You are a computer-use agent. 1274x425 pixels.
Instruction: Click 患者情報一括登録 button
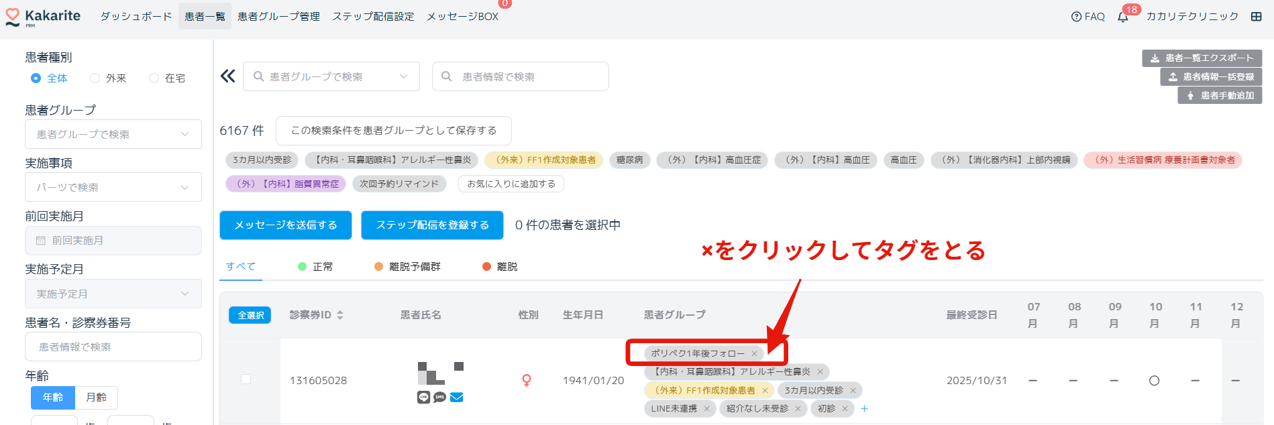point(1211,77)
